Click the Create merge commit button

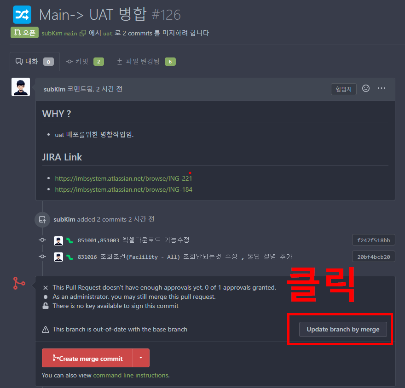[87, 358]
